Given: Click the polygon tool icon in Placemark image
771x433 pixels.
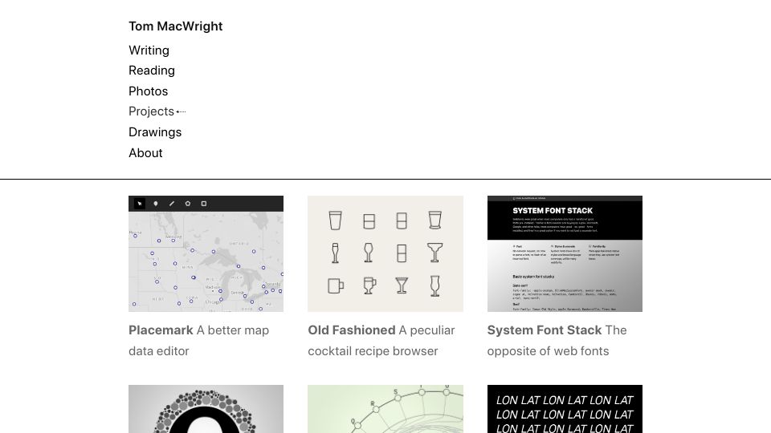Looking at the screenshot, I should (188, 204).
